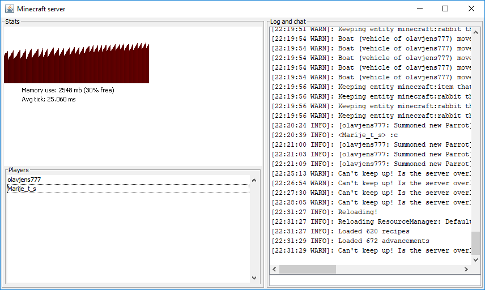Click the log vertical scroll down arrow
Screen dimensions: 485x290
[476, 260]
